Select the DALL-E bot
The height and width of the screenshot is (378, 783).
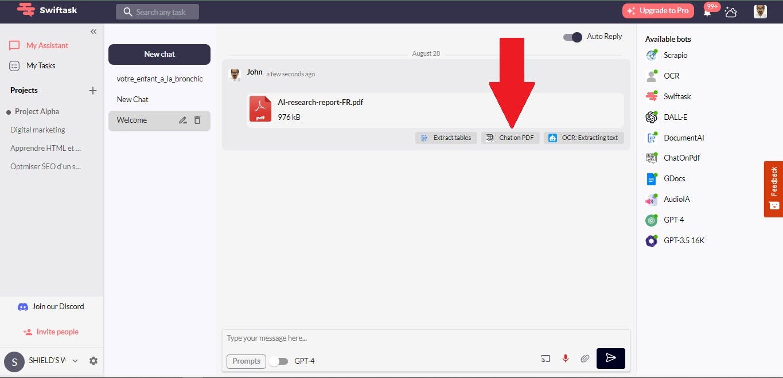coord(667,117)
